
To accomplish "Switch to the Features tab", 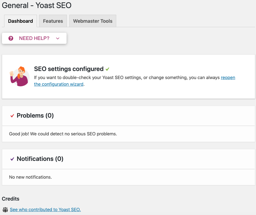I will [53, 21].
